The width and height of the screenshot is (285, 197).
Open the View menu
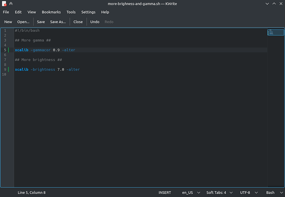[32, 12]
